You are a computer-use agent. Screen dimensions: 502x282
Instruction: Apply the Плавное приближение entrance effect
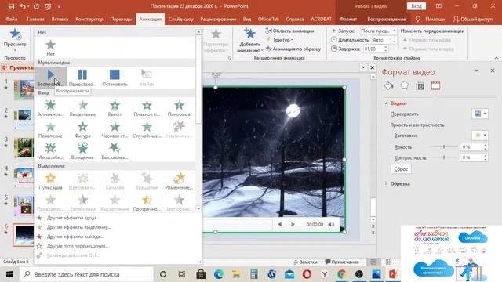[x=147, y=108]
